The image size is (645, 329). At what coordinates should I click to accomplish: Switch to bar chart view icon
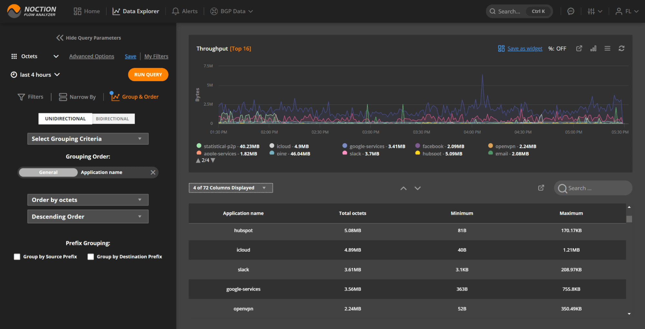[593, 48]
